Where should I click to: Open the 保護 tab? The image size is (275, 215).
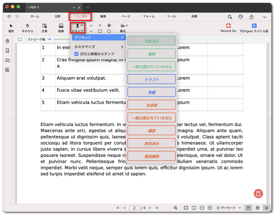pyautogui.click(x=194, y=17)
